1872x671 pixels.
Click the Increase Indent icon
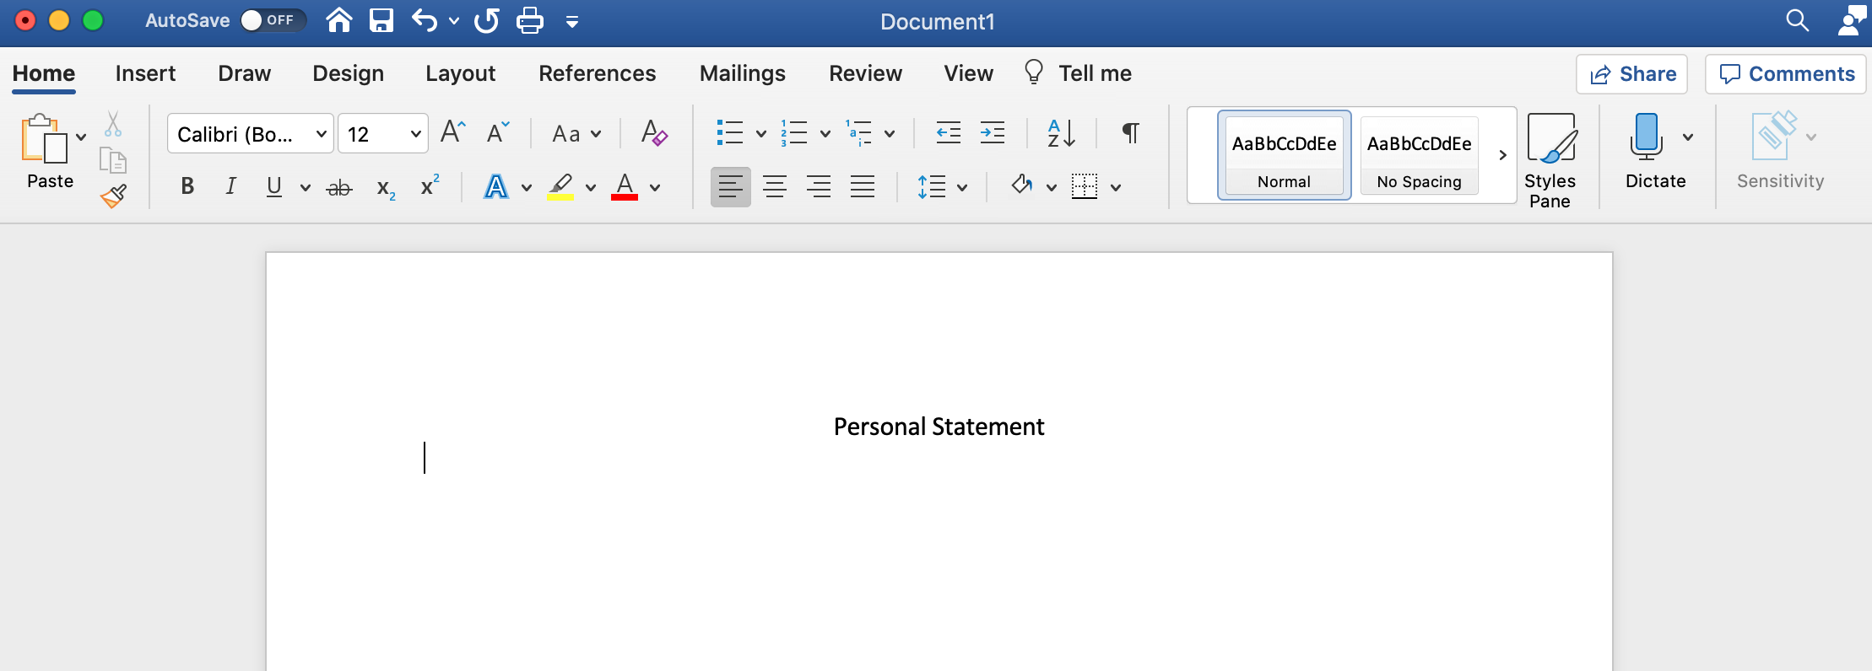point(992,133)
